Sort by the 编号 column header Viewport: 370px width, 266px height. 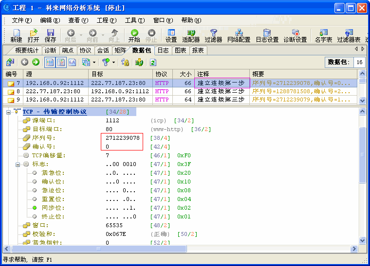pyautogui.click(x=13, y=74)
